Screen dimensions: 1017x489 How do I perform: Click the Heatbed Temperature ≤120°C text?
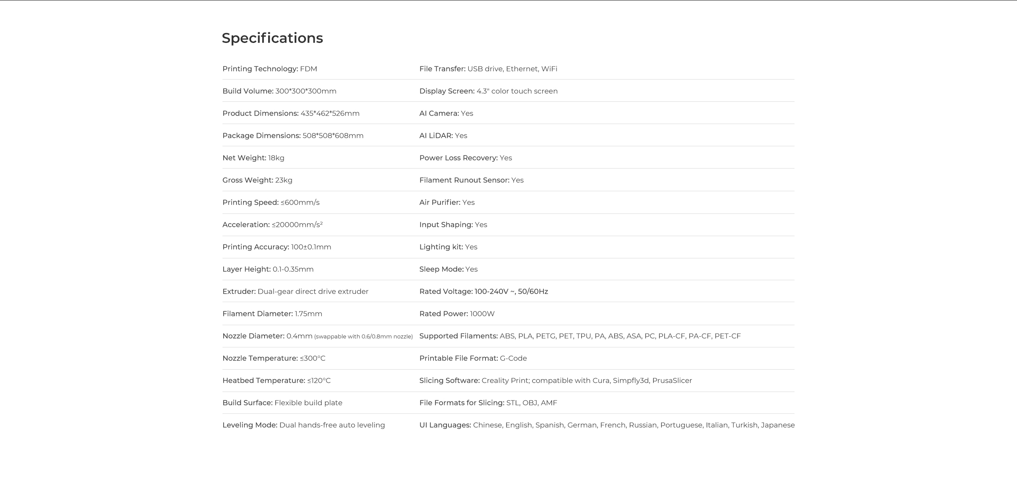pyautogui.click(x=276, y=380)
